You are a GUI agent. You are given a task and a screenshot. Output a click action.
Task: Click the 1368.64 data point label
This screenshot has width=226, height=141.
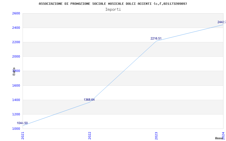[x=89, y=100]
